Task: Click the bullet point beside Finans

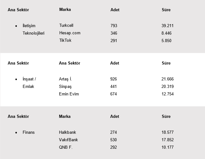Action: 16,133
